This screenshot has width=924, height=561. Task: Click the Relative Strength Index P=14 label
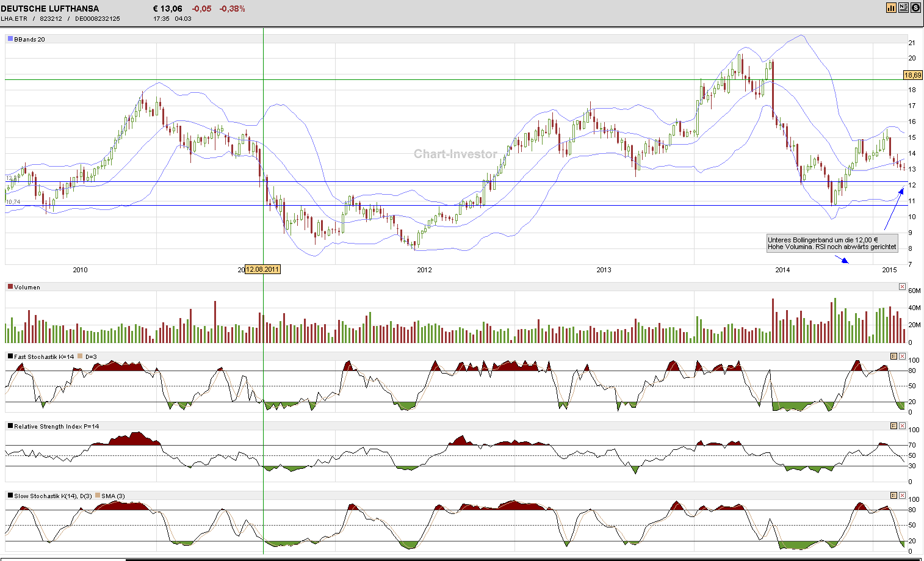point(57,427)
